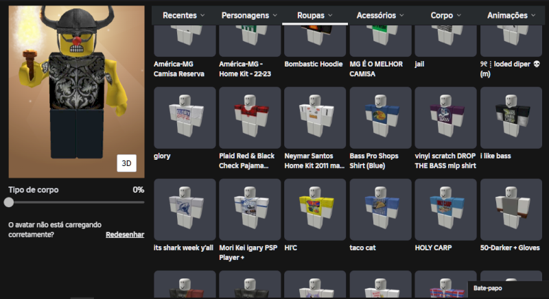Expand the Animações dropdown chevron
The height and width of the screenshot is (299, 549).
point(533,15)
